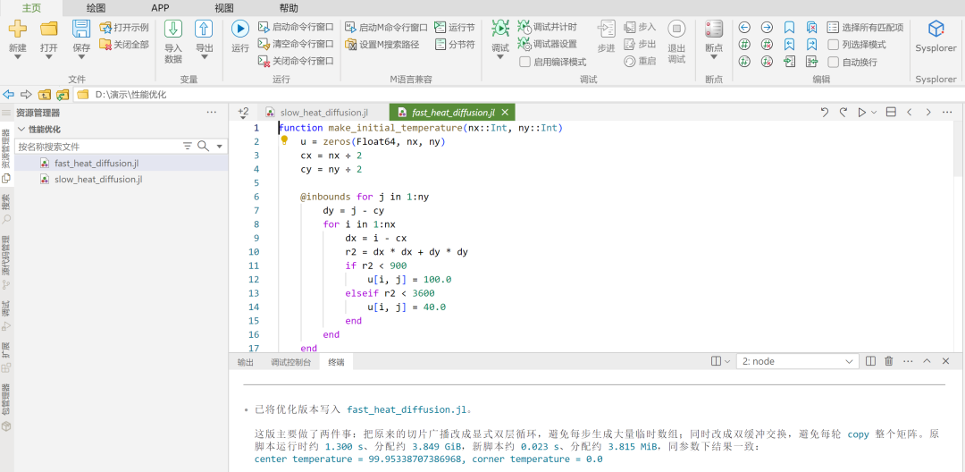
Task: Click the split terminal icon
Action: point(870,361)
